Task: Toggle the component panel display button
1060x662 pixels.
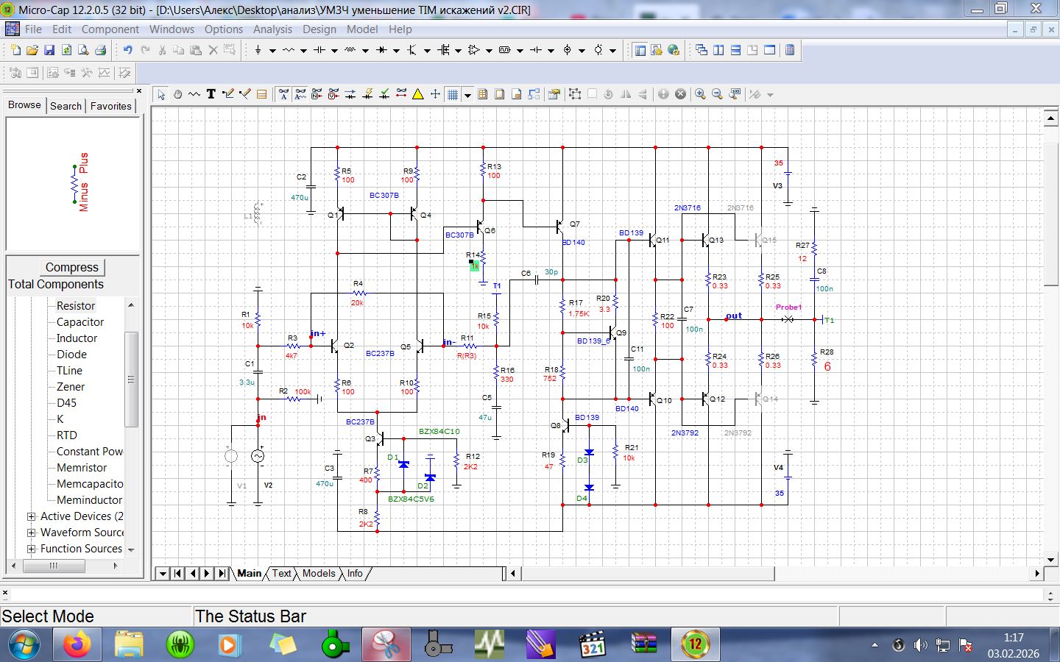Action: click(x=640, y=50)
